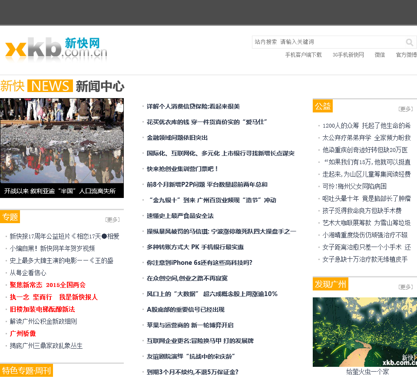Open 小编自黑!新快网羊年贺岁视频 link
Screen dimensions: 417x379
[52, 248]
